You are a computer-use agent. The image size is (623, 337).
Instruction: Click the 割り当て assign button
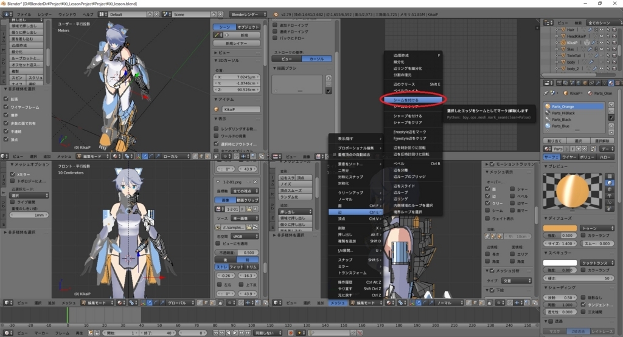tap(554, 141)
